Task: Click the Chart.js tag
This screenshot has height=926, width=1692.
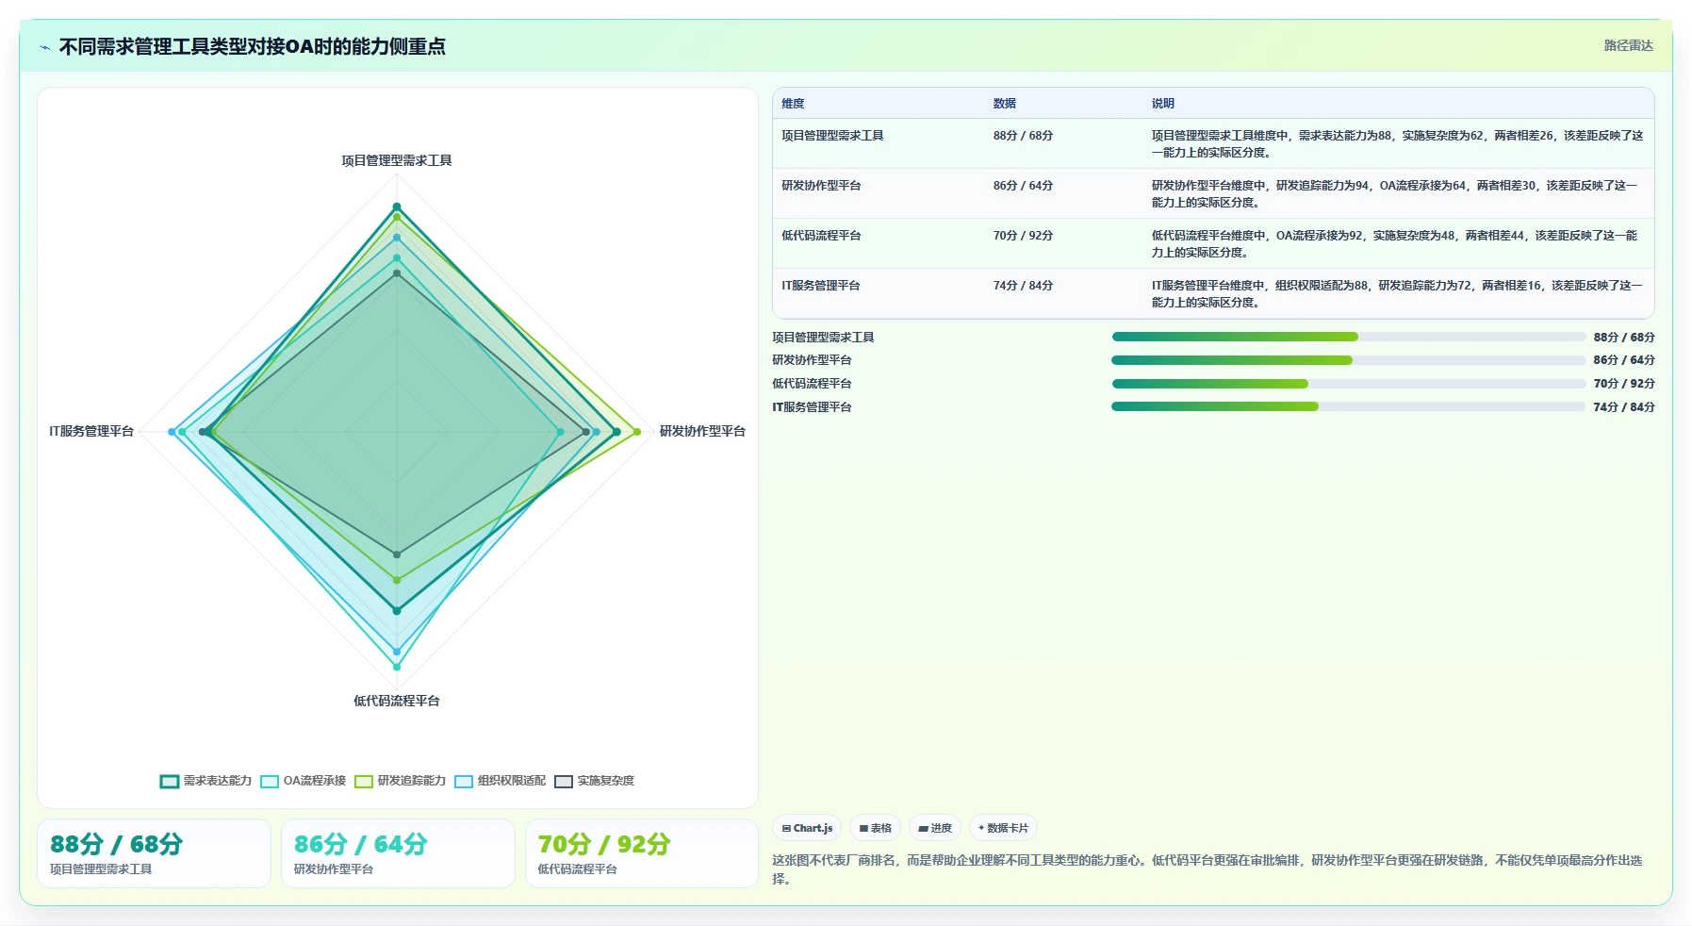Action: [x=807, y=828]
